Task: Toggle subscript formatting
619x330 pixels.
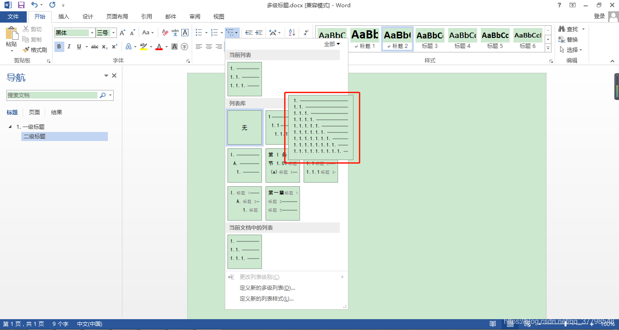Action: point(105,47)
